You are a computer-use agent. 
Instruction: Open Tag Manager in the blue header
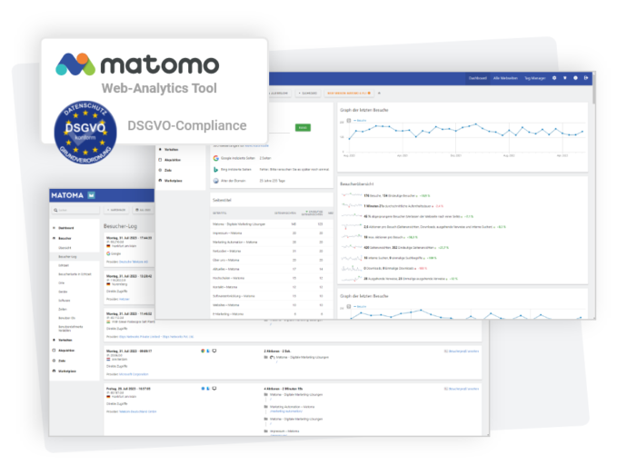pyautogui.click(x=535, y=78)
